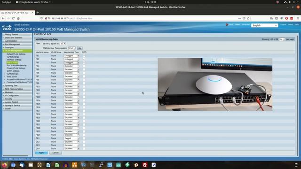Click the Apply button
This screenshot has height=169, width=301.
point(41,153)
